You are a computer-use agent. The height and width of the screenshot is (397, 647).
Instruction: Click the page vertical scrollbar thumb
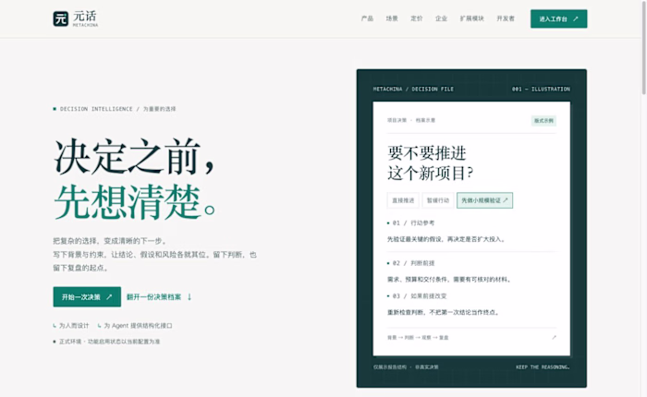point(644,47)
